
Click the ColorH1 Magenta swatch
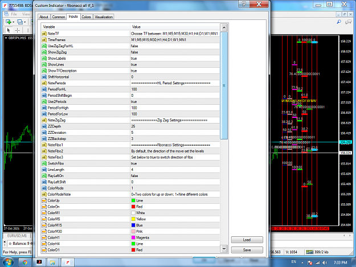[x=133, y=237]
